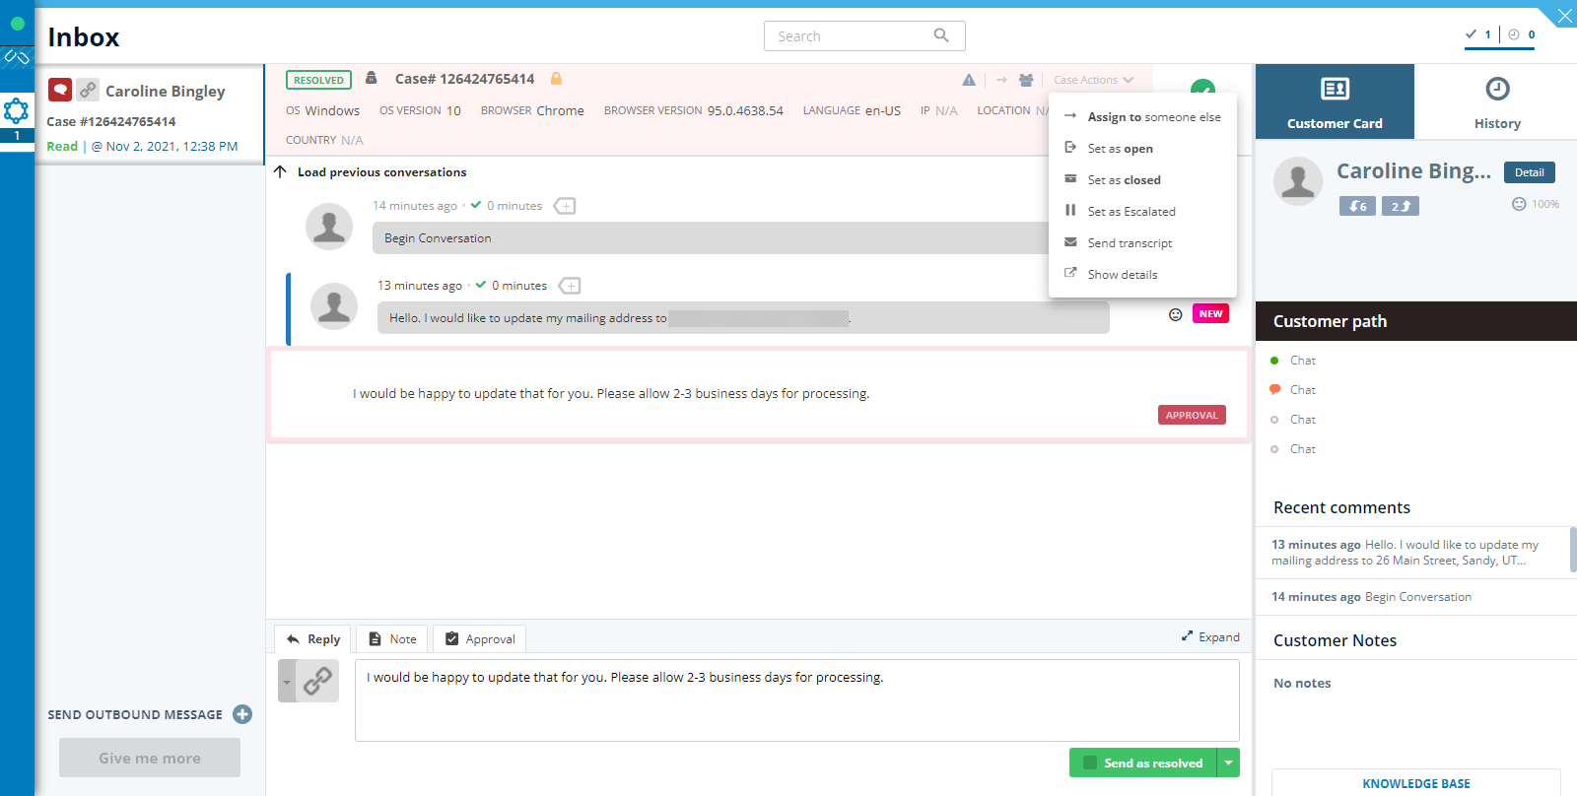
Task: Click the Detail button for Caroline
Action: (x=1530, y=172)
